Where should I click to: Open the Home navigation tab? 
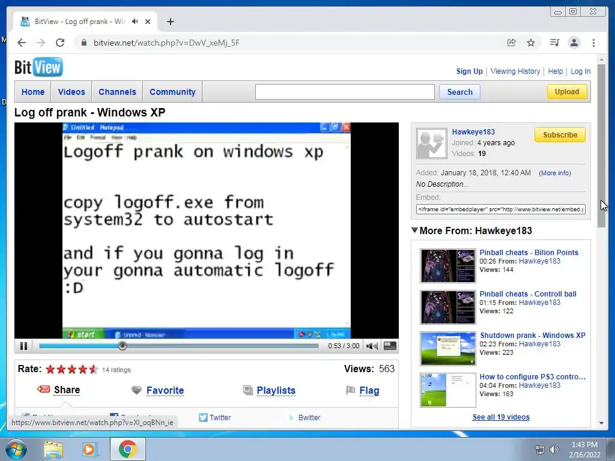pyautogui.click(x=33, y=92)
